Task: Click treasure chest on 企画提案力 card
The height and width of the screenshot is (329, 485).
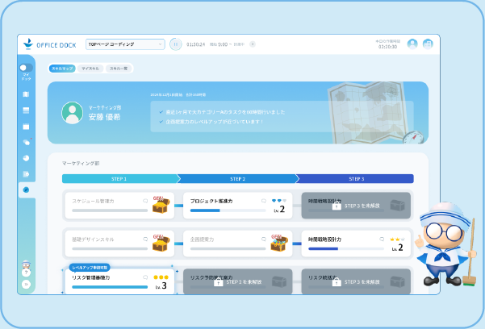Action: click(279, 243)
